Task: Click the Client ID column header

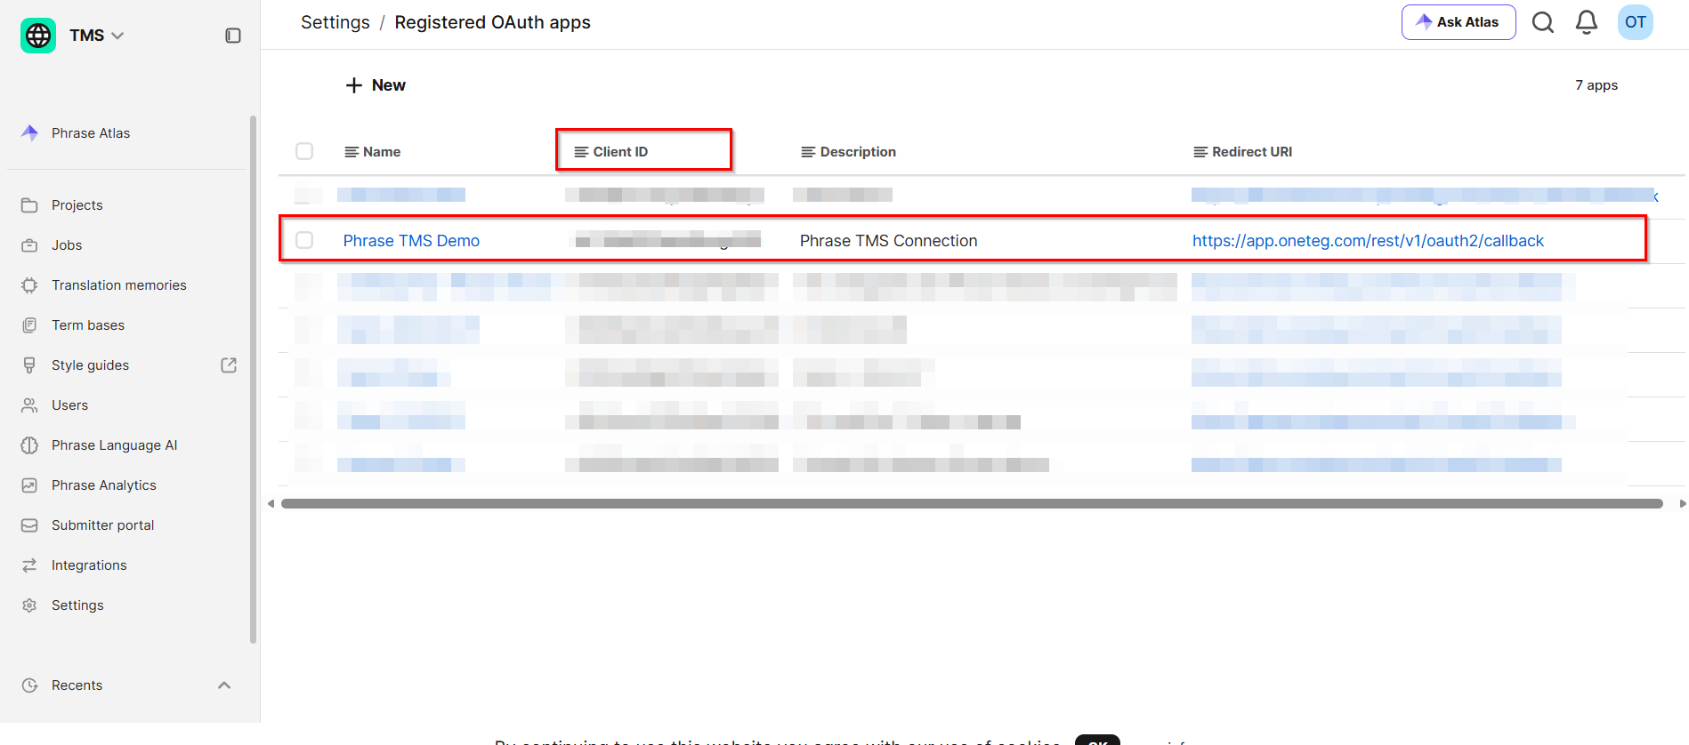Action: click(611, 152)
